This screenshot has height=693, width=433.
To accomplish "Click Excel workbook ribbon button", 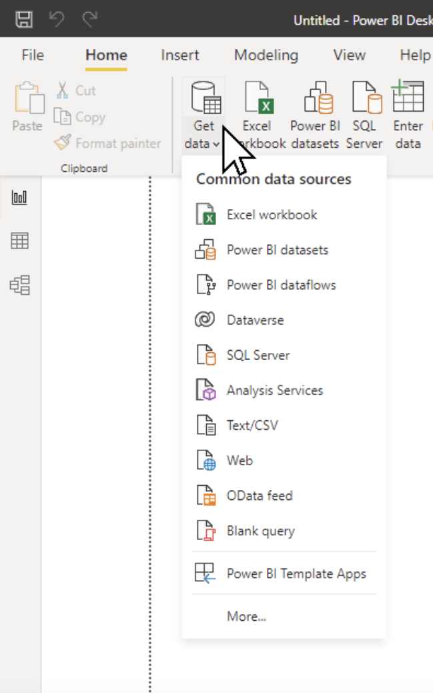I will pyautogui.click(x=258, y=116).
